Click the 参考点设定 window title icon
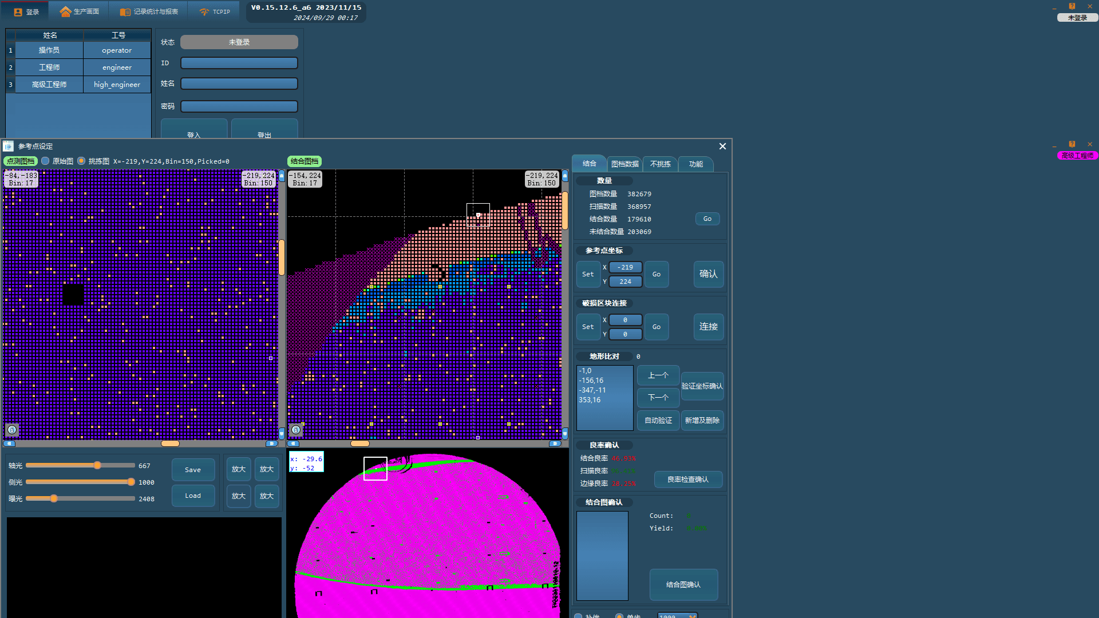 click(9, 146)
